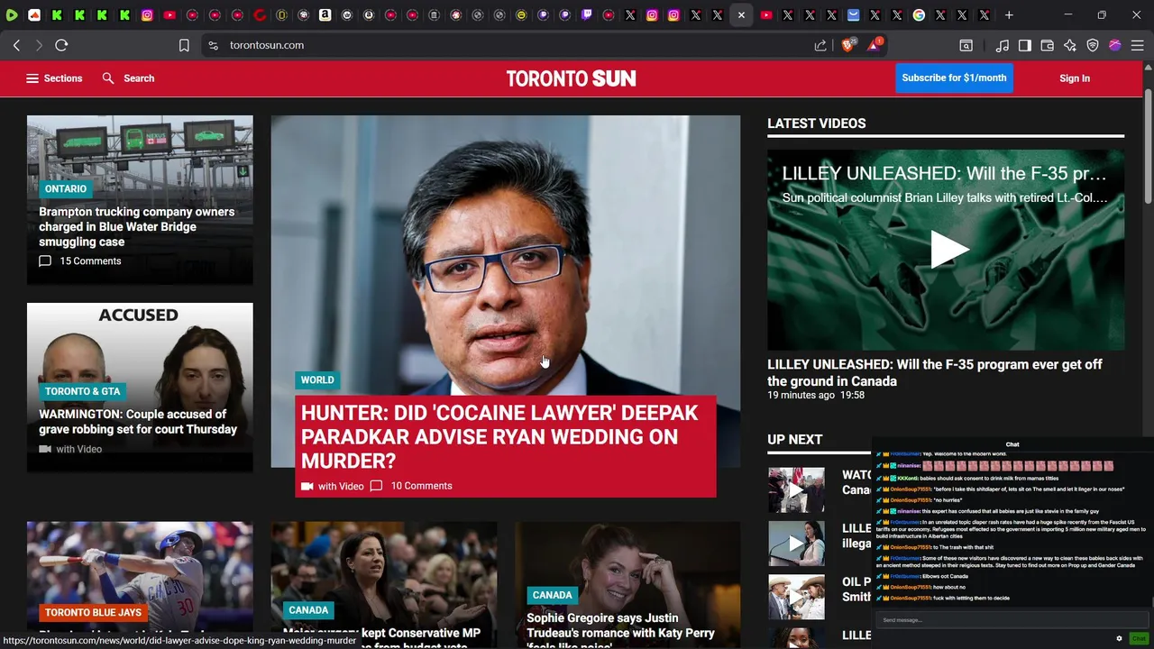The height and width of the screenshot is (649, 1154).
Task: Click the comment bubble beside 15 Comments
Action: point(45,261)
